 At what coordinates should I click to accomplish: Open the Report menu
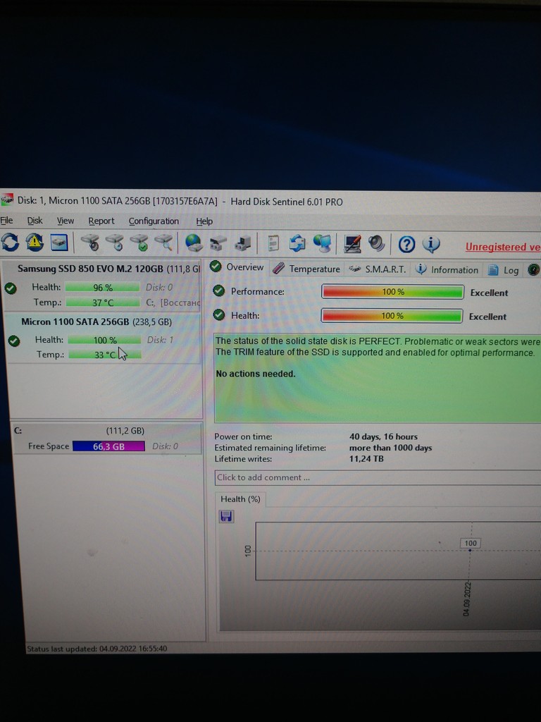[101, 221]
